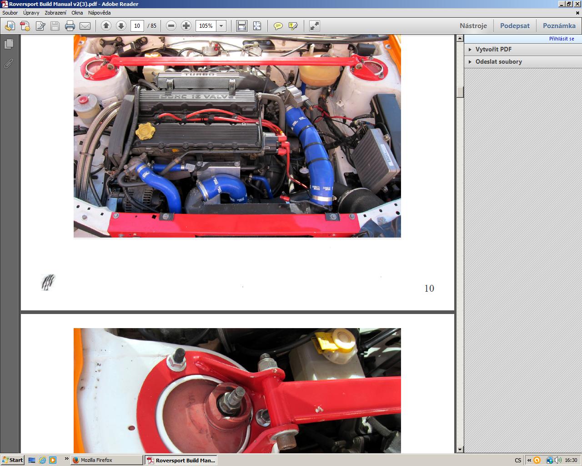
Task: Add a sticky note comment
Action: tap(278, 26)
